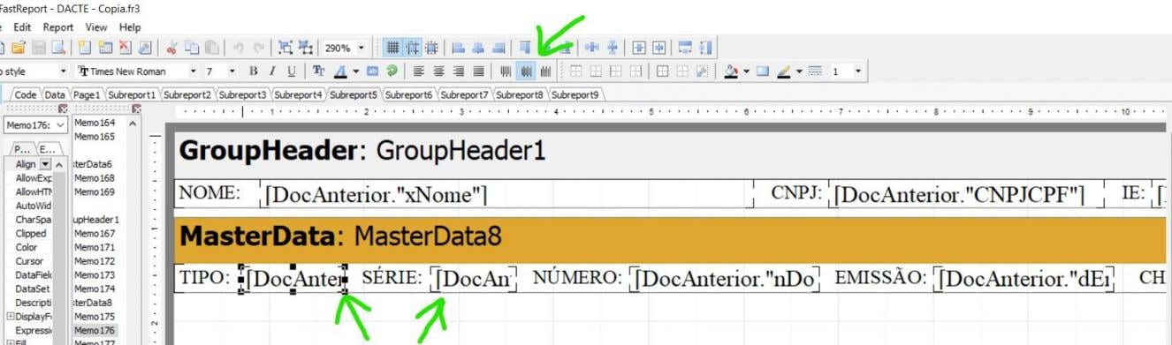Align top edges icon

[x=525, y=48]
